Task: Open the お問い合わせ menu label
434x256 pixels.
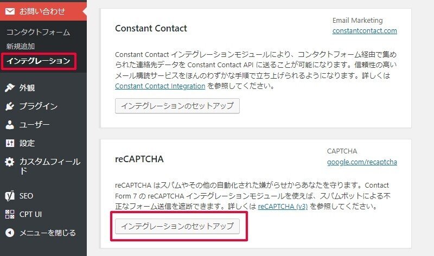Action: pyautogui.click(x=42, y=10)
